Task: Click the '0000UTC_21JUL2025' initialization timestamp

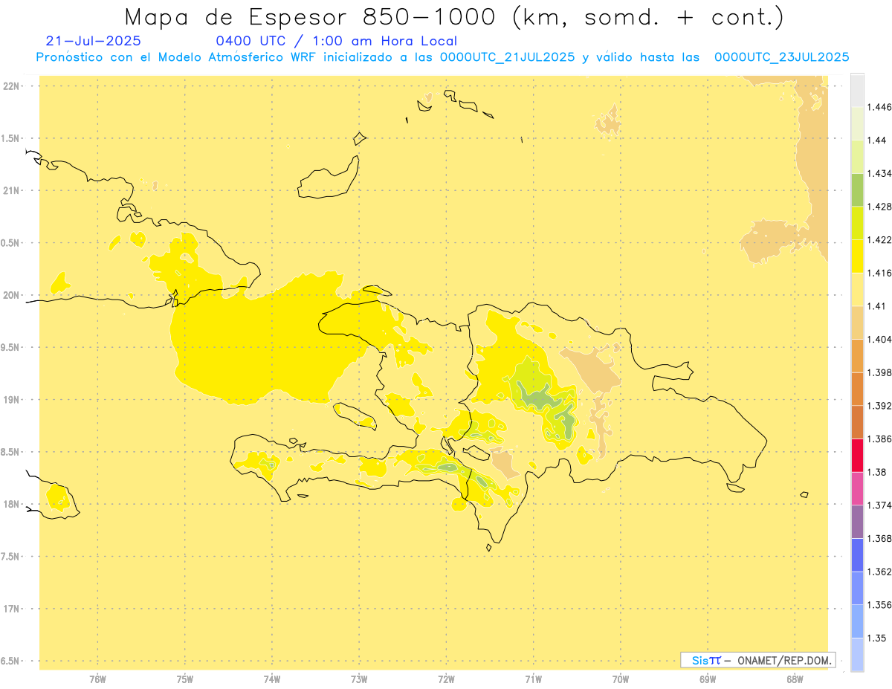Action: [508, 57]
